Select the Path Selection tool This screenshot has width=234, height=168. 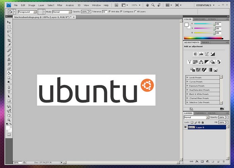(9, 97)
